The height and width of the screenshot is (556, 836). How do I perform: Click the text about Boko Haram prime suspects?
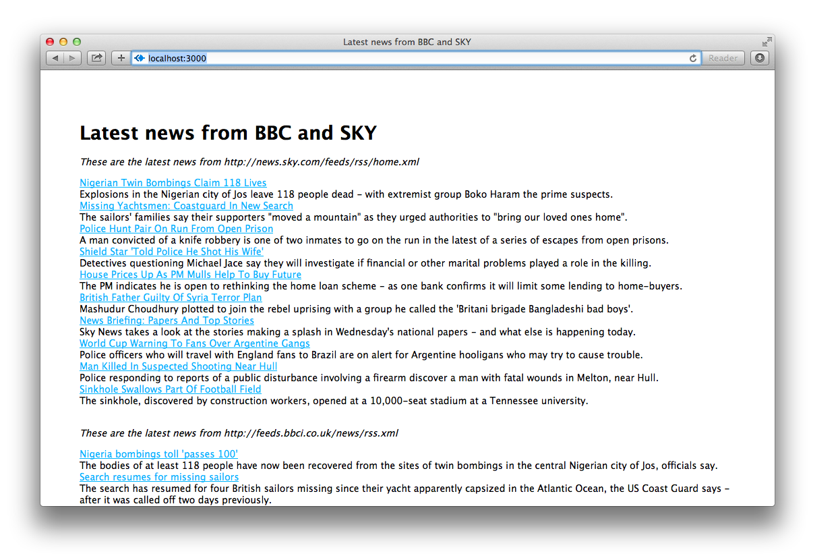coord(347,194)
